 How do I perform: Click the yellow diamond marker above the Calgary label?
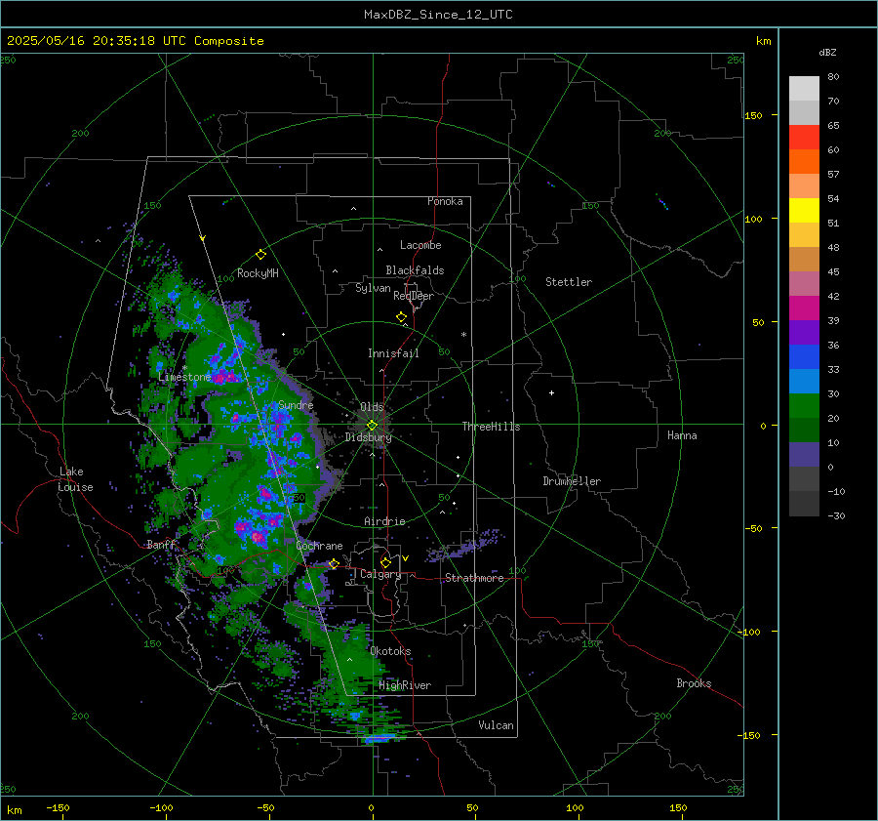tap(385, 562)
